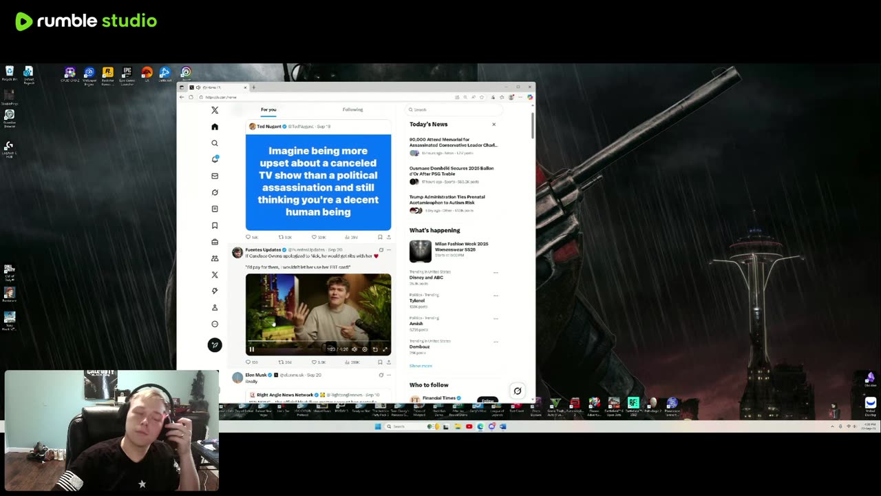Open the 90,000 Attend Memorial news story
The image size is (881, 496).
(x=453, y=142)
